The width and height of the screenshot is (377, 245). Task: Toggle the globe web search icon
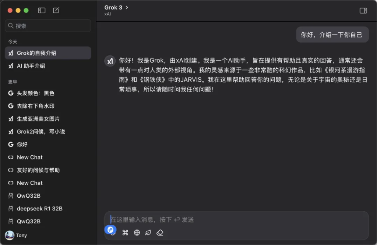(x=137, y=233)
